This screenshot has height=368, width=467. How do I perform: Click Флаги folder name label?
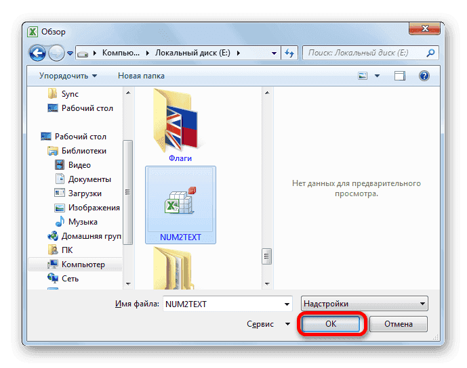click(x=180, y=158)
